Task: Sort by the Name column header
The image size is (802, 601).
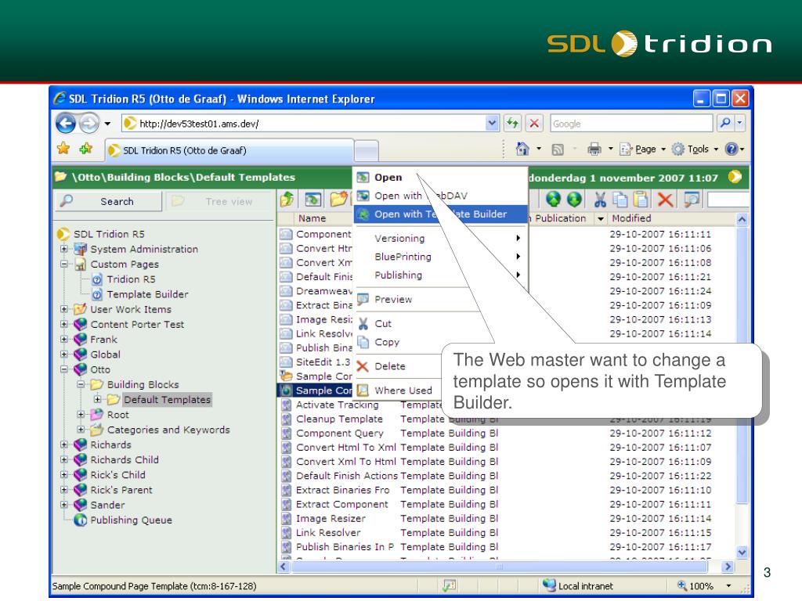Action: [x=312, y=218]
